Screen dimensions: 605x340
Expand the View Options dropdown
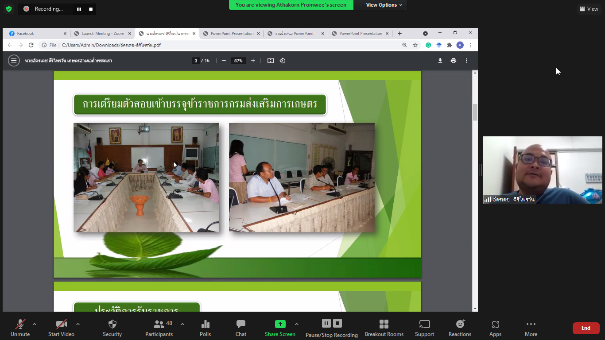tap(384, 5)
